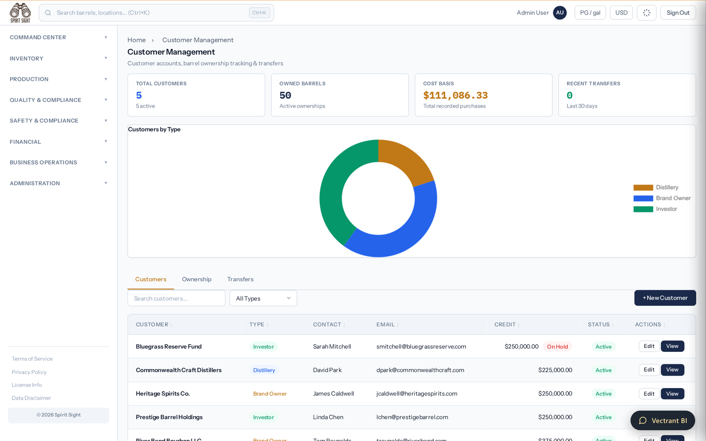Click dpark@commonwealthcraft.com email
The image size is (706, 441).
420,370
